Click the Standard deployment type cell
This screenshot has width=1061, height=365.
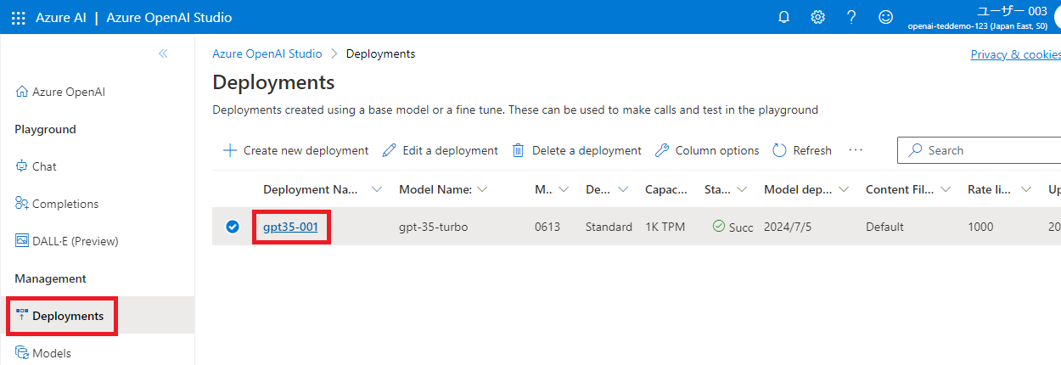(609, 227)
